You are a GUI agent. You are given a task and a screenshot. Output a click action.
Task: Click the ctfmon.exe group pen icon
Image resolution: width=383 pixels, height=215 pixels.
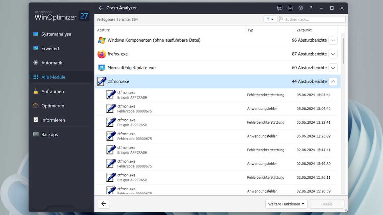click(x=102, y=81)
